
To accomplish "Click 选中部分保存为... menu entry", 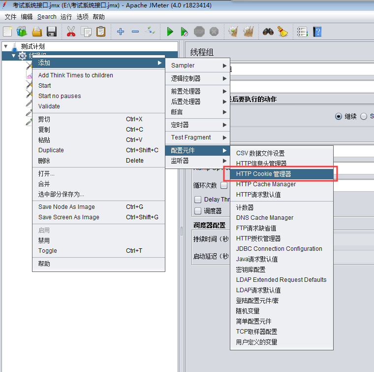I will (x=98, y=194).
